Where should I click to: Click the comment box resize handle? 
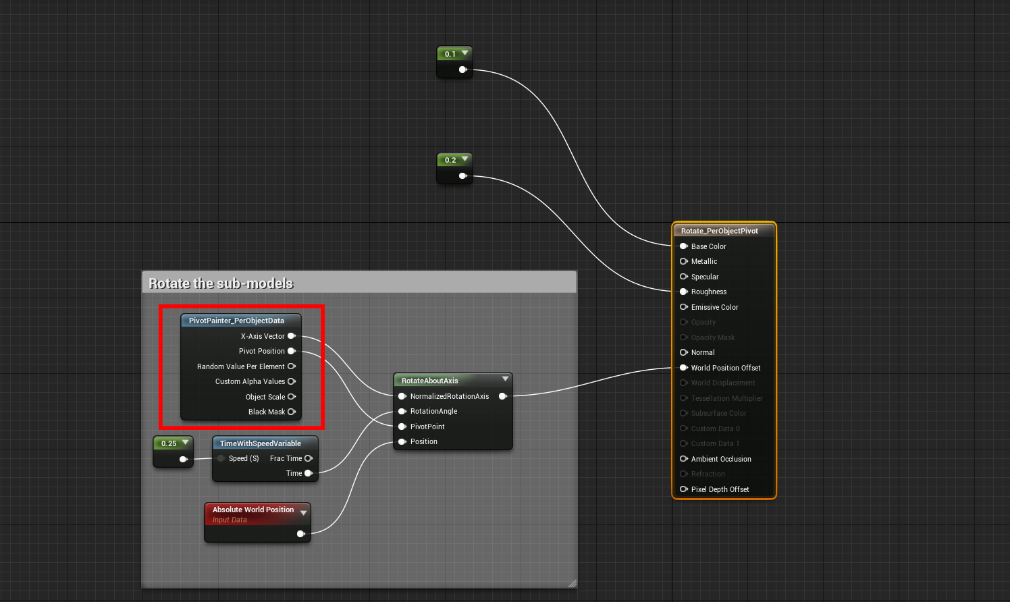tap(572, 584)
